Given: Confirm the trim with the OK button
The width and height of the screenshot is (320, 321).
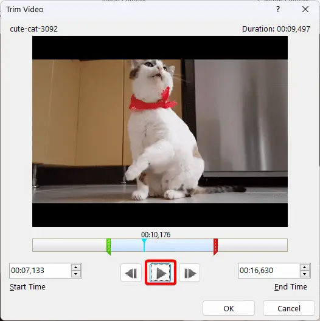Looking at the screenshot, I should [229, 308].
